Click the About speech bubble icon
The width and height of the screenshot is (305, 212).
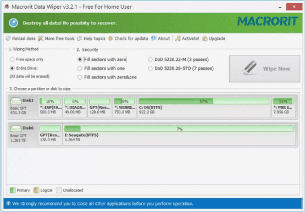coord(153,38)
